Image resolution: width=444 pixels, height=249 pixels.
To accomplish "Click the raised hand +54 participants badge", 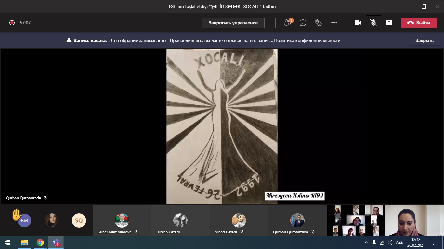I will (x=24, y=220).
